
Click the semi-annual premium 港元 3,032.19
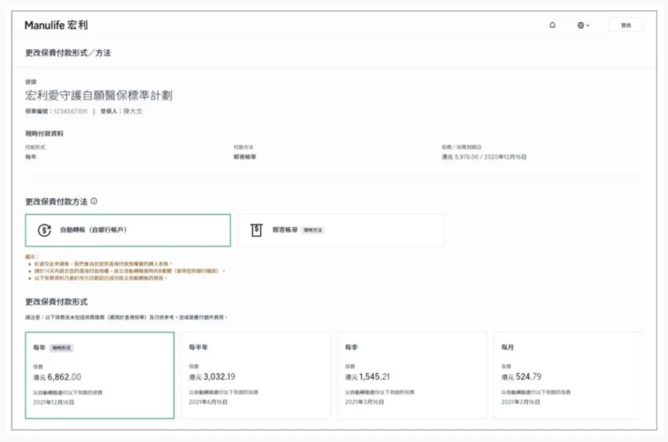[x=212, y=376]
